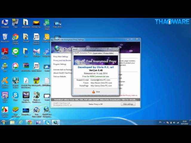Open the Windows Start menu

click(4, 122)
